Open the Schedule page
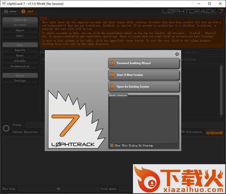Screen dimensions: 226x194 click(20, 61)
